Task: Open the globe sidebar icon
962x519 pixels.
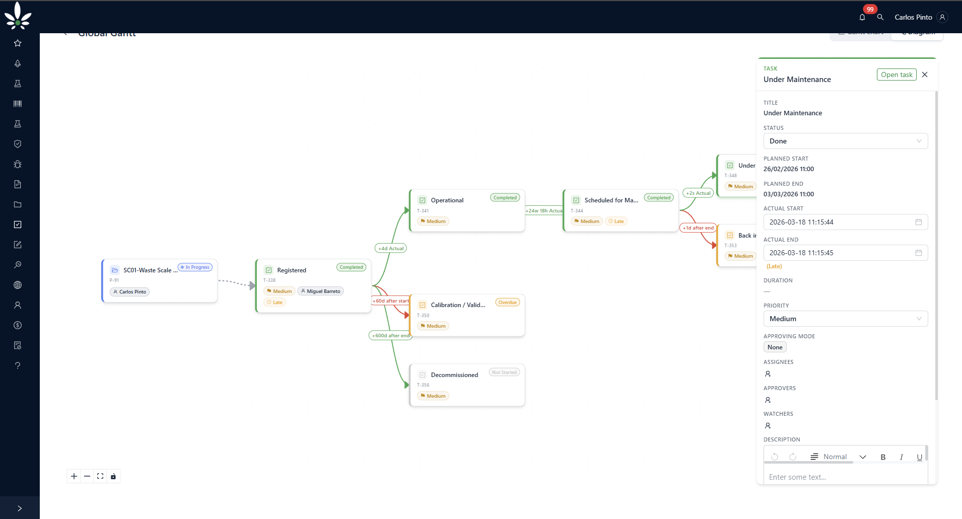Action: [18, 285]
